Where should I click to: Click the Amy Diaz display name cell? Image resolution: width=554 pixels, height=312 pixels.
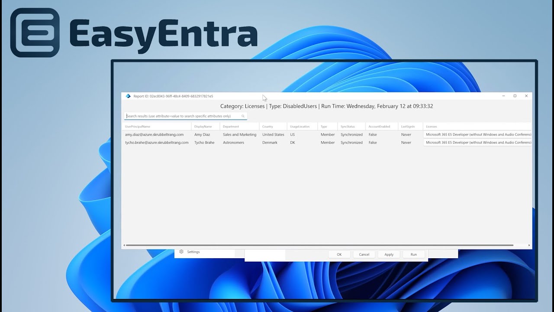(202, 135)
